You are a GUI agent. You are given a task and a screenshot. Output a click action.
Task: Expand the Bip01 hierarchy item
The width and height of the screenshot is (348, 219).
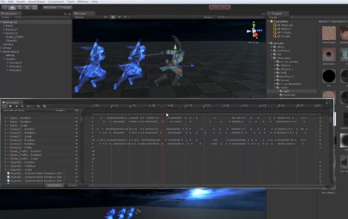(5, 25)
